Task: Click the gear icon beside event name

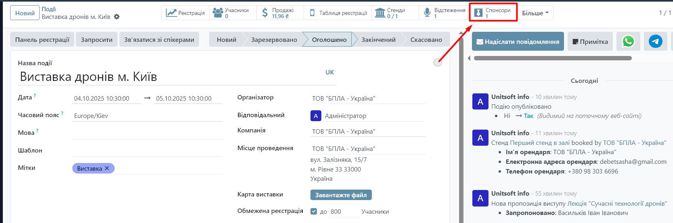Action: (x=117, y=17)
